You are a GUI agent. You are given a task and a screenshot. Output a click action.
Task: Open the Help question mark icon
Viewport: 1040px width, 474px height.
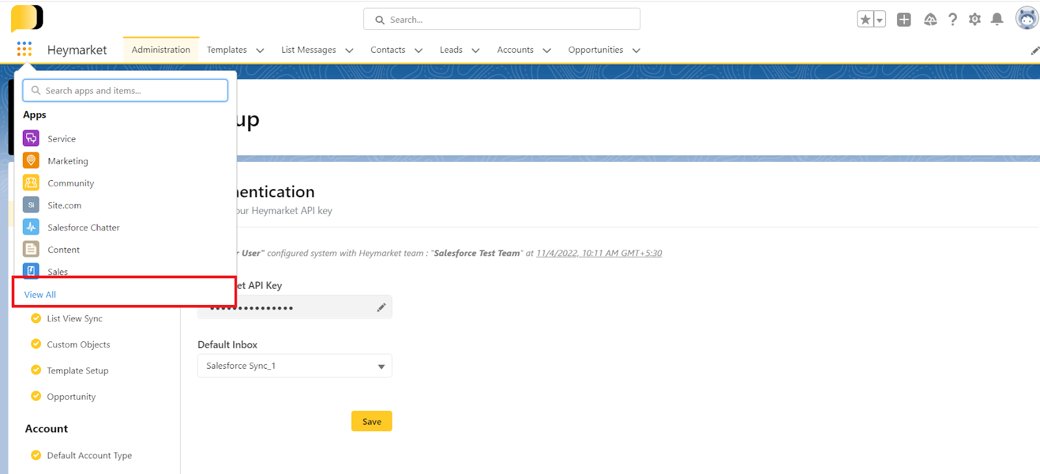click(x=952, y=20)
